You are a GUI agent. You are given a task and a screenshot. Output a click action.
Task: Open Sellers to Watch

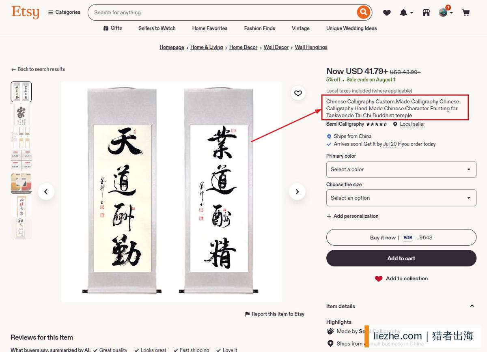click(x=157, y=28)
